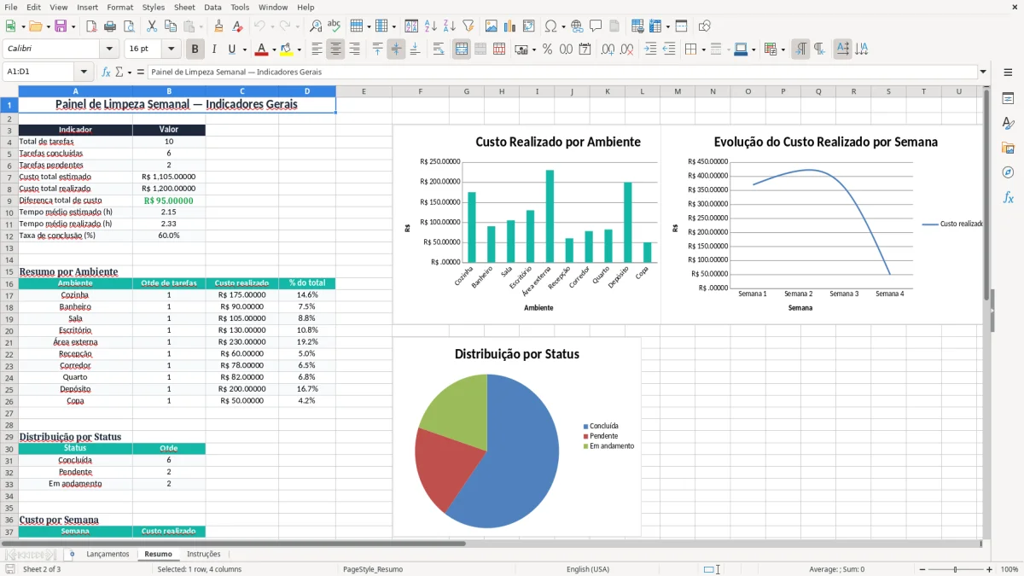Expand the formula bar
1024x576 pixels.
[983, 73]
